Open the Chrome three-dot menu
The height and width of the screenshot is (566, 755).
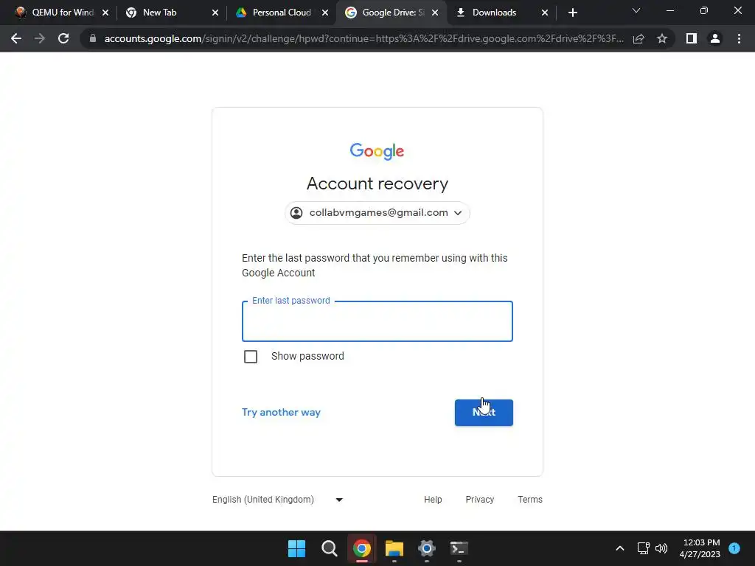[x=739, y=38]
